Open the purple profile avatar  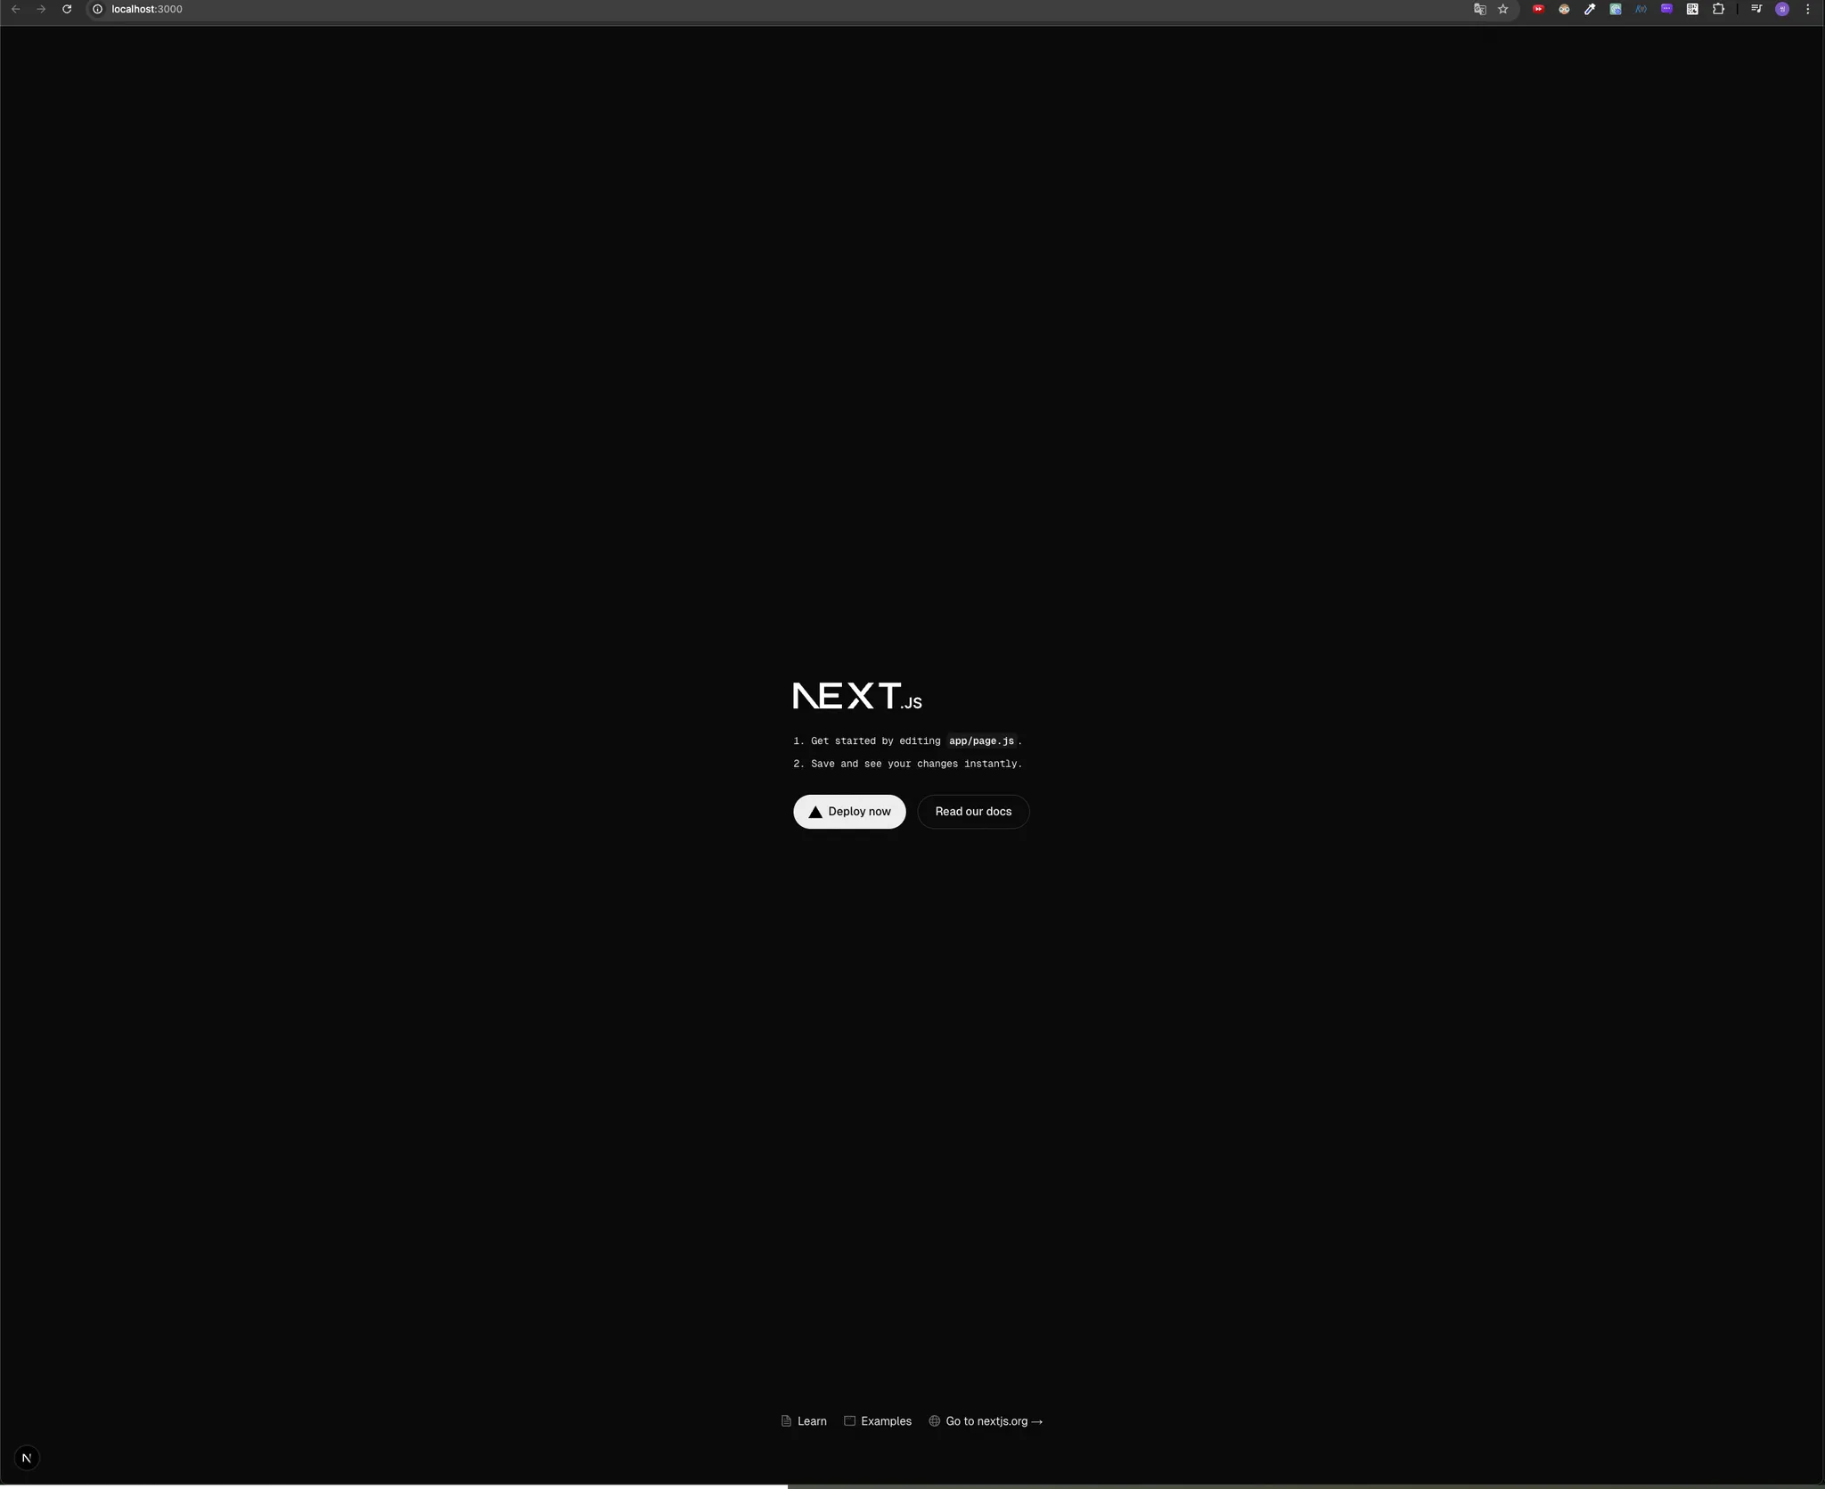coord(1782,9)
